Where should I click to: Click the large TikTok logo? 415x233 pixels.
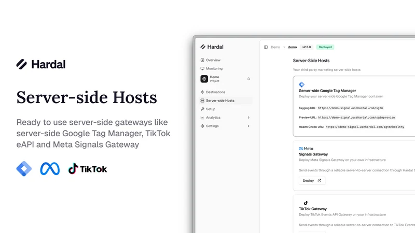click(88, 169)
